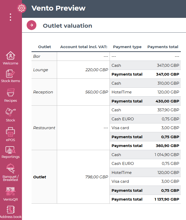
Task: Launch the ePOS module
Action: click(11, 135)
